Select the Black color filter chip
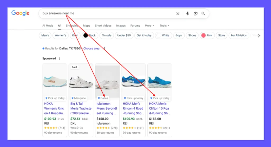 click(x=90, y=35)
